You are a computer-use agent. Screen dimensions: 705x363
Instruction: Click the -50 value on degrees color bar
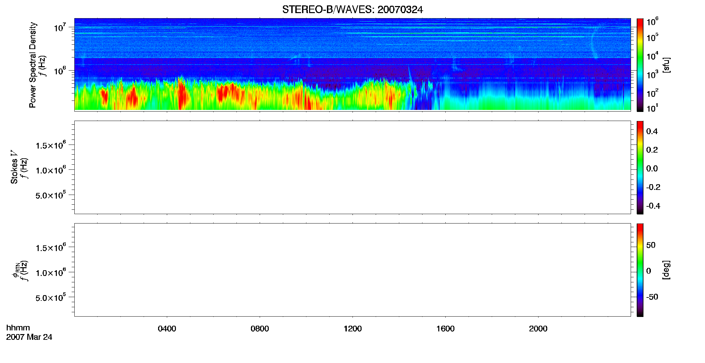(652, 297)
